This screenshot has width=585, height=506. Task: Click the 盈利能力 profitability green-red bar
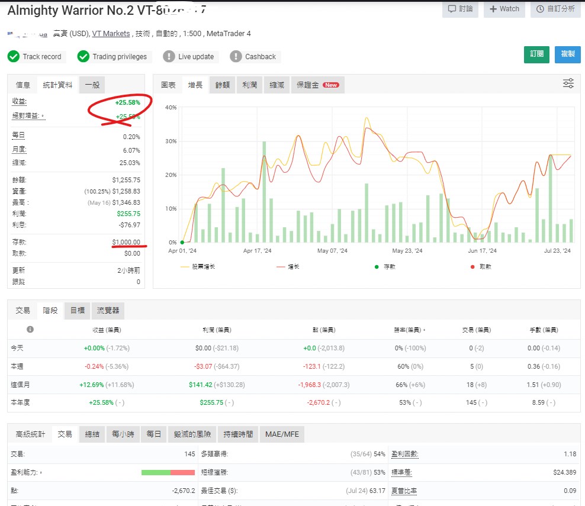168,472
